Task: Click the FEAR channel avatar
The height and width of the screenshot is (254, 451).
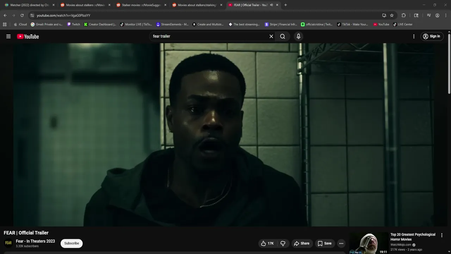Action: pyautogui.click(x=8, y=243)
